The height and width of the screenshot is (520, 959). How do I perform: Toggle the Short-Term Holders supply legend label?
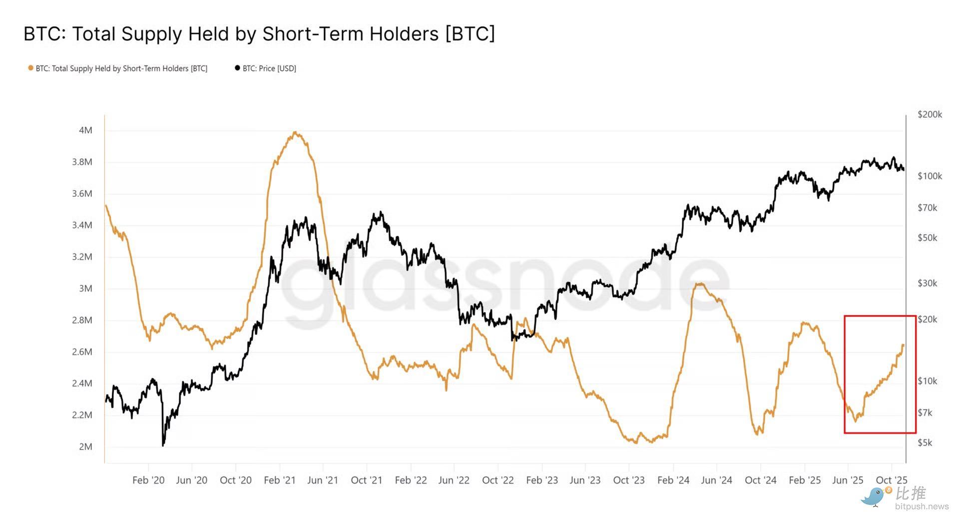121,68
